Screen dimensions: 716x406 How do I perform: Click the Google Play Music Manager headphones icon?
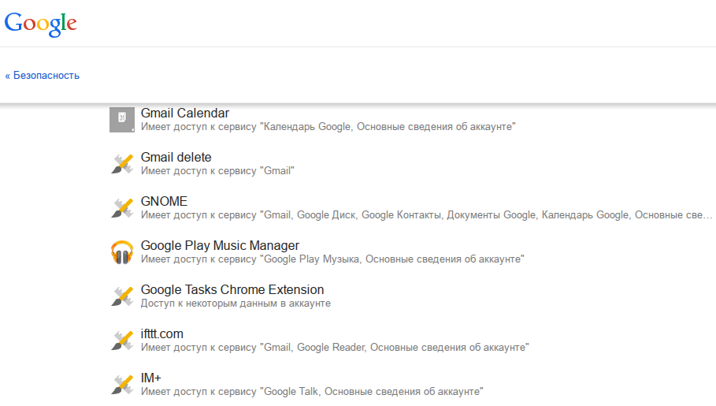tap(122, 252)
